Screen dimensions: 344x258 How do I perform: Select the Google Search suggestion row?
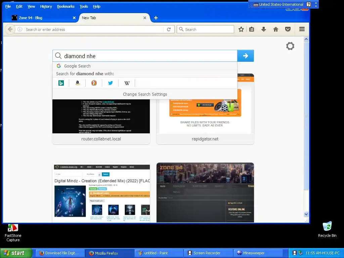click(x=145, y=66)
